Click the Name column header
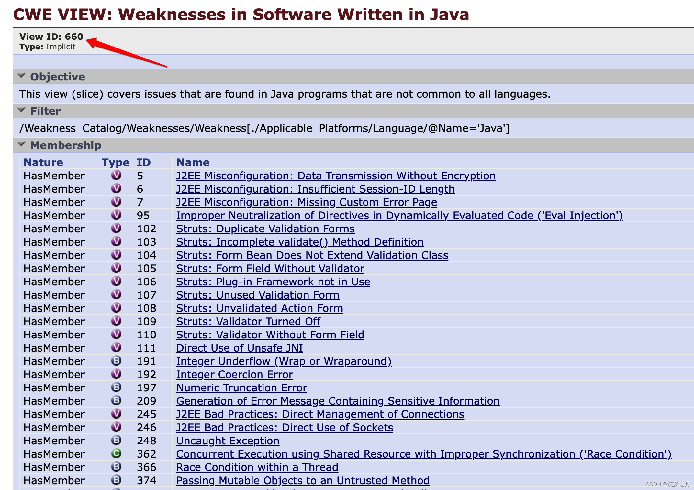This screenshot has height=490, width=694. click(x=193, y=162)
